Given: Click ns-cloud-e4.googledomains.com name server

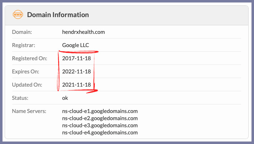Looking at the screenshot, I should (x=100, y=133).
